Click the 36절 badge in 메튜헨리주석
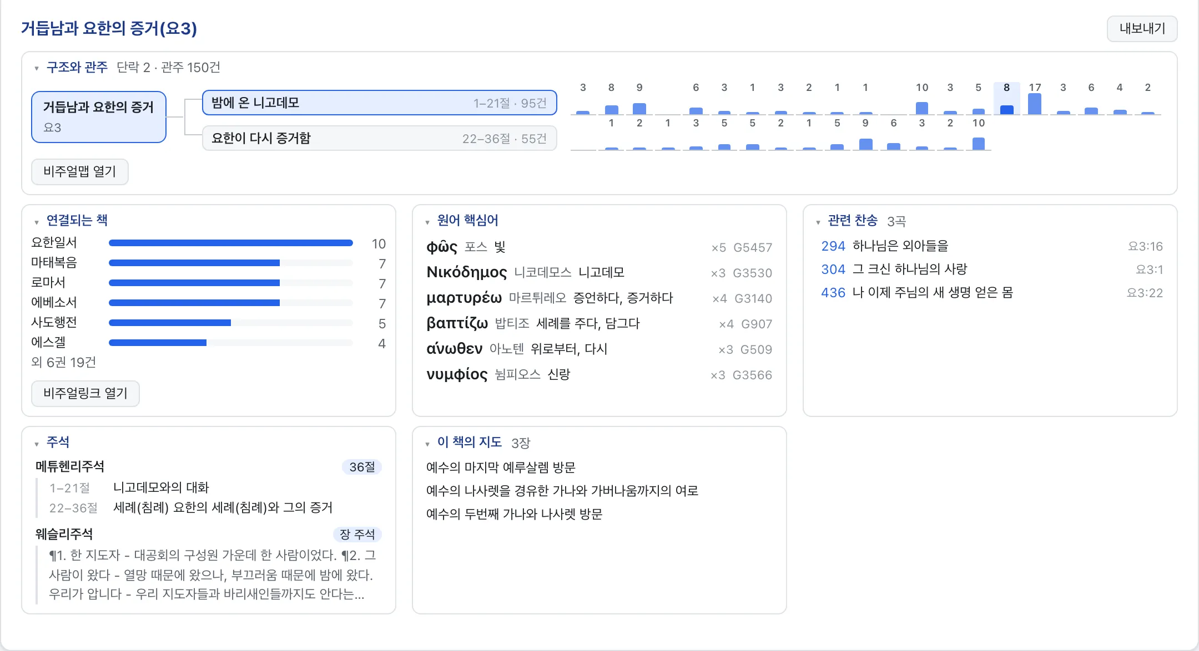This screenshot has height=651, width=1199. click(362, 467)
